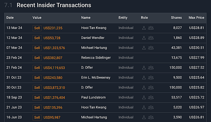Open the Erin L. McSweeney name entry
This screenshot has height=122, width=211.
click(x=96, y=77)
